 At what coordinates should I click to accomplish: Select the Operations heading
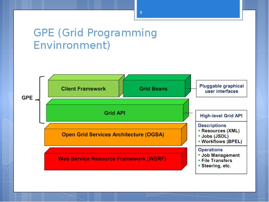point(210,150)
